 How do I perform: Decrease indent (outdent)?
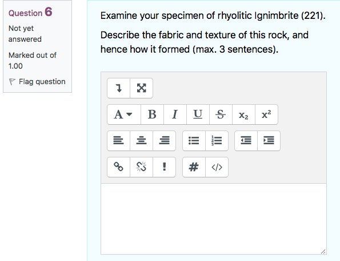pyautogui.click(x=246, y=141)
